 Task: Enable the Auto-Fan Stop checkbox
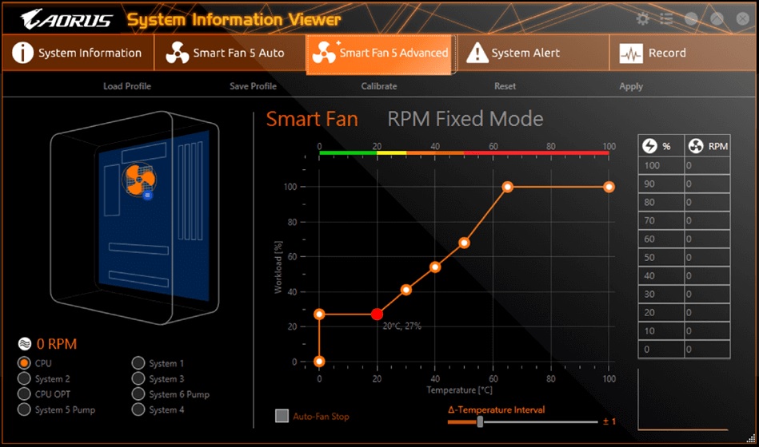click(x=282, y=416)
